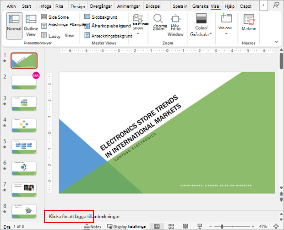Viewport: 284px width, 230px height.
Task: Open the Start tab
Action: (x=27, y=6)
